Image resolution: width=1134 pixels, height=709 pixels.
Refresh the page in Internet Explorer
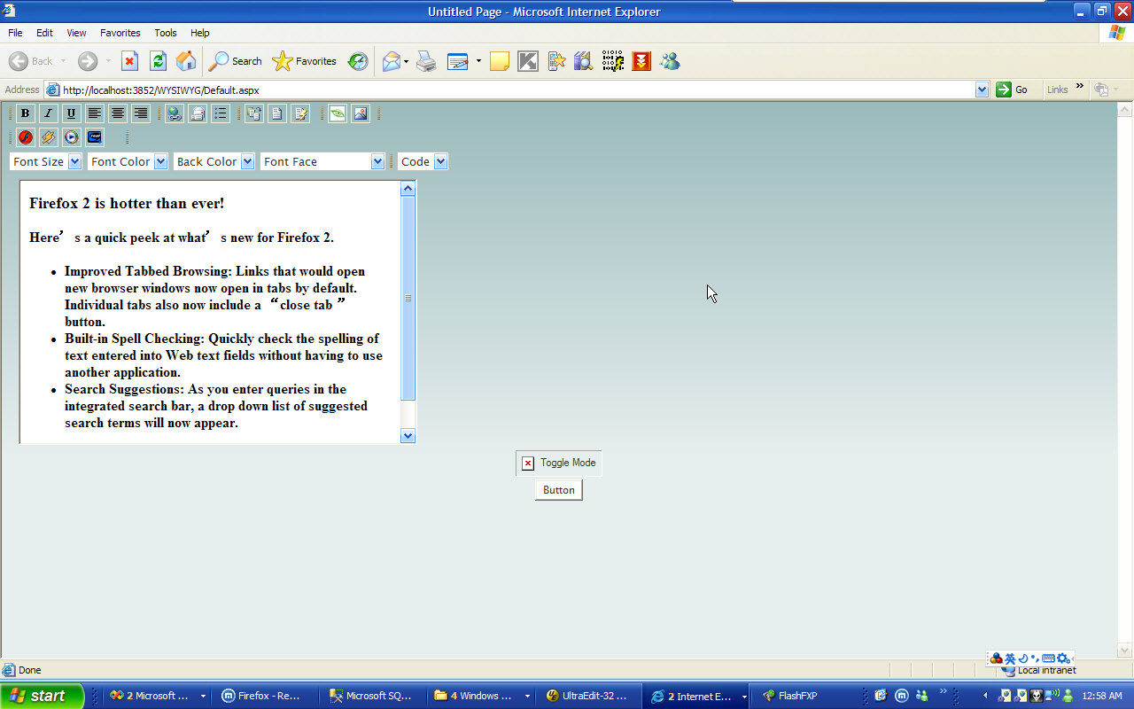158,61
